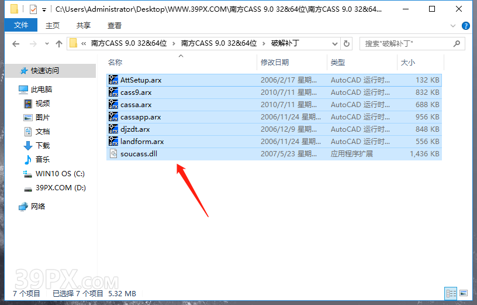Open the Explorer help icon
The image size is (477, 305).
tap(466, 26)
